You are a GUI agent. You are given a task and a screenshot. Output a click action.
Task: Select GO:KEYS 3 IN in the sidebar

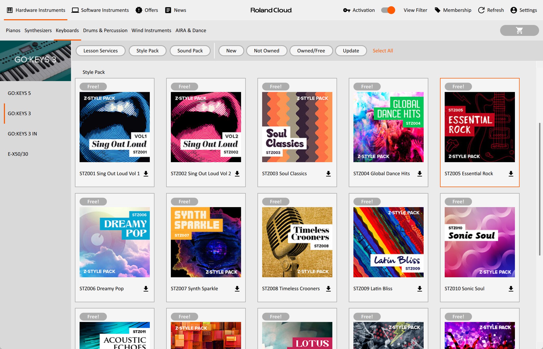[35, 134]
